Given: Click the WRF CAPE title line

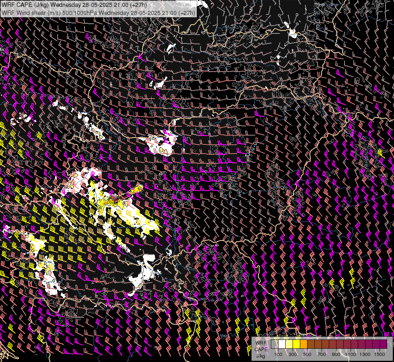Looking at the screenshot, I should 74,5.
